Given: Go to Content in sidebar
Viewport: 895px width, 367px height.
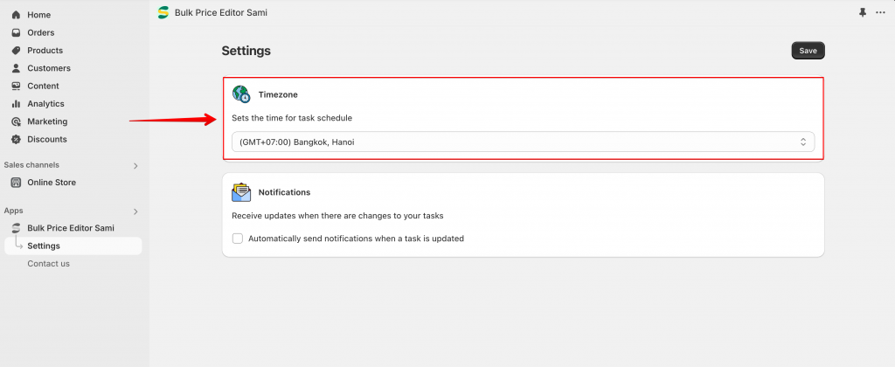Looking at the screenshot, I should pos(43,87).
